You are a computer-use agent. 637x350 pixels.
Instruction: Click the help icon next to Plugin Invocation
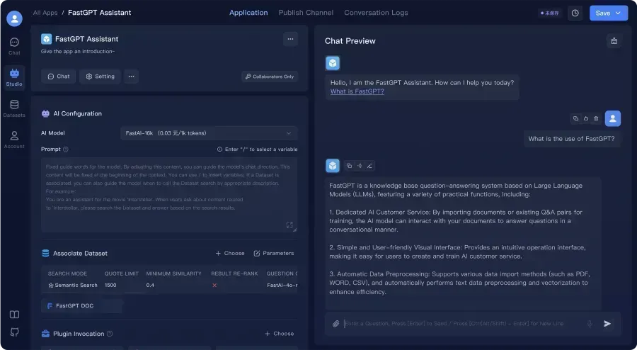[x=110, y=334]
